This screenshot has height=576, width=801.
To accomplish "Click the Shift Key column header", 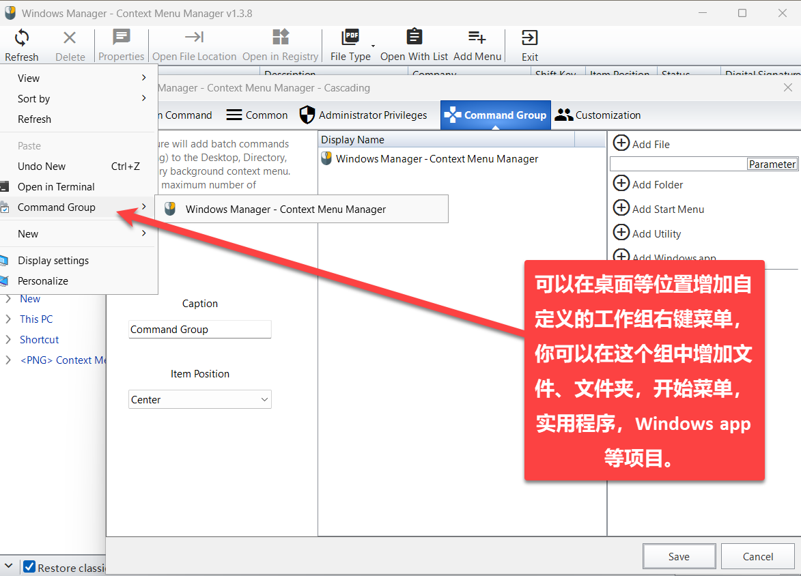I will pyautogui.click(x=557, y=72).
